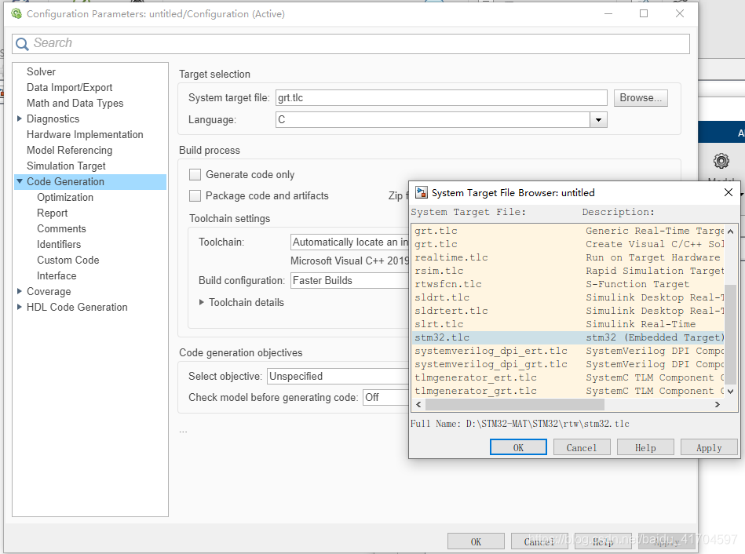Collapse the Code Generation tree node
Screen dimensions: 745x554
pos(20,181)
